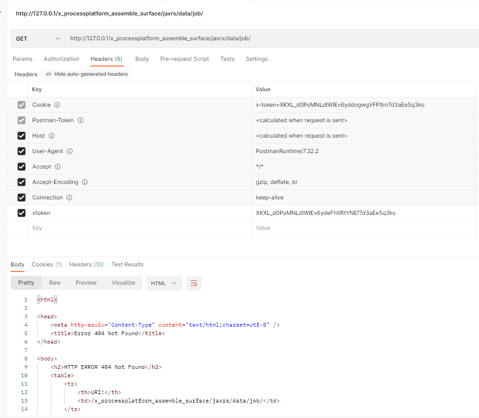
Task: Uncheck the Host header checkbox
Action: (21, 136)
